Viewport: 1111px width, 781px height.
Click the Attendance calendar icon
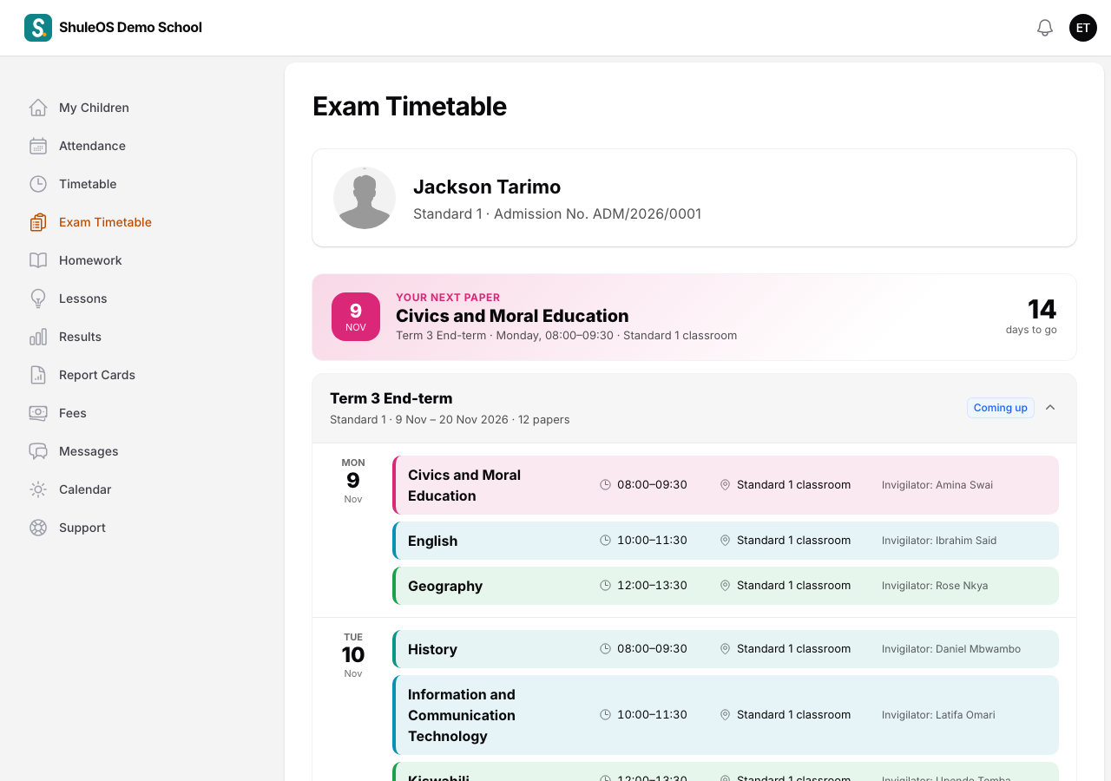(x=38, y=146)
